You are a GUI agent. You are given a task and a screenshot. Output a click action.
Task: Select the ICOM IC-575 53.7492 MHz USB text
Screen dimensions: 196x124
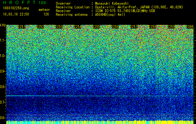125,11
